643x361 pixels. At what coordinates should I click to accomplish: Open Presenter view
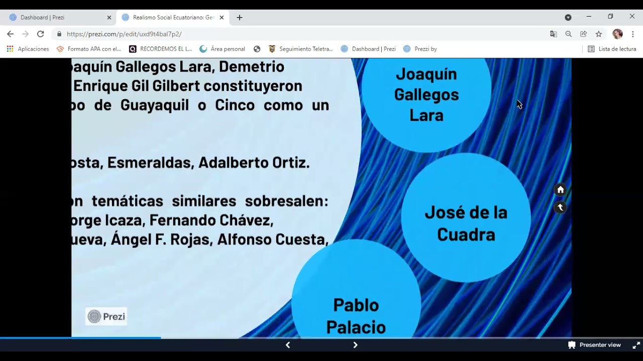point(594,345)
